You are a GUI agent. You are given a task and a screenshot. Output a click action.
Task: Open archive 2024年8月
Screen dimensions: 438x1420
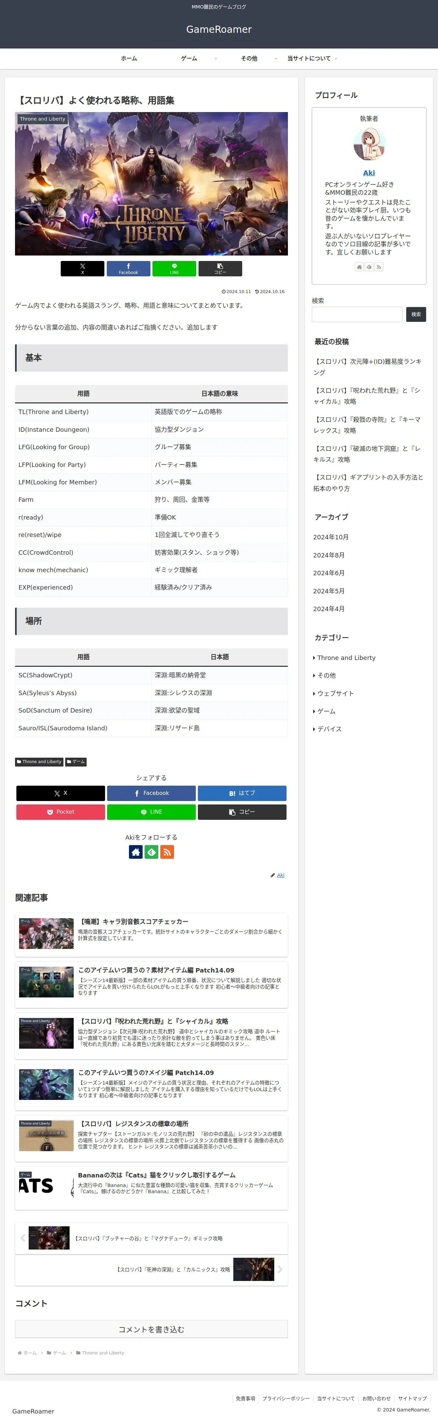pos(329,555)
